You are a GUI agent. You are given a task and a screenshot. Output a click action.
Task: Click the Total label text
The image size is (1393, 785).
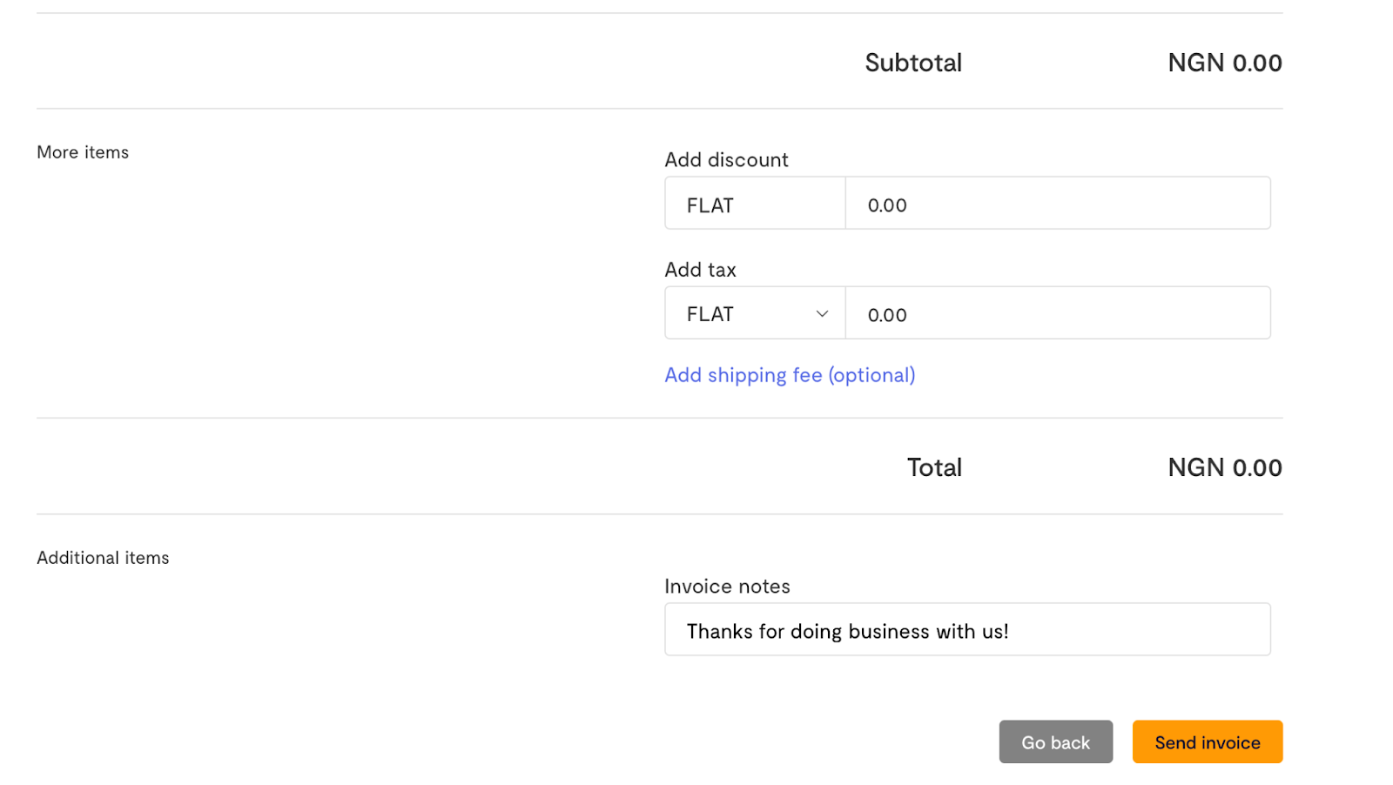pyautogui.click(x=933, y=467)
